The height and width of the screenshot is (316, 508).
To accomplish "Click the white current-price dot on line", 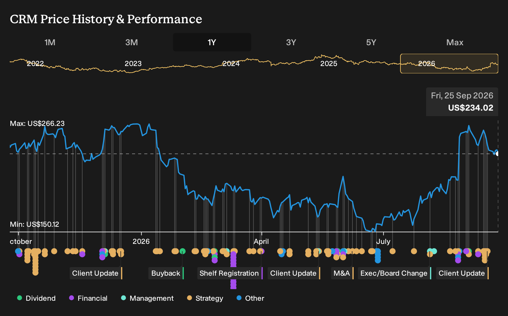I will pyautogui.click(x=498, y=154).
